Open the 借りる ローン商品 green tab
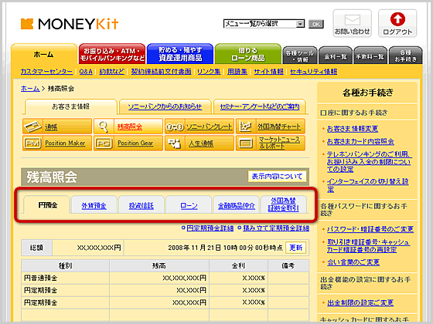This screenshot has width=433, height=324. pos(248,54)
